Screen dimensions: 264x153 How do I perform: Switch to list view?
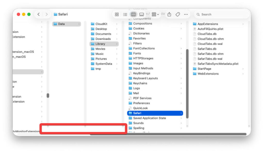(125, 14)
